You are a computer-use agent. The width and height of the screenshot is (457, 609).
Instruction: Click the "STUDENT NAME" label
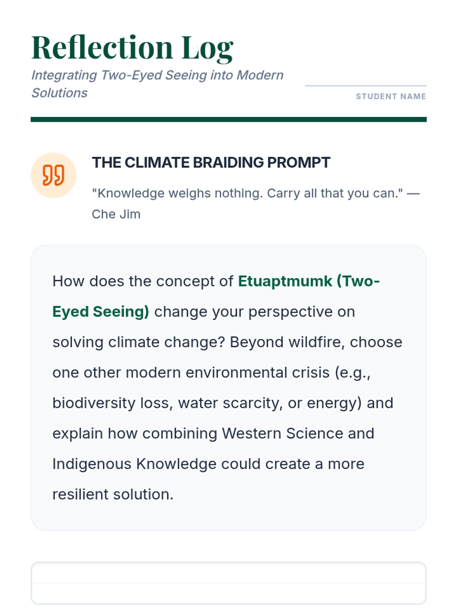(x=391, y=97)
